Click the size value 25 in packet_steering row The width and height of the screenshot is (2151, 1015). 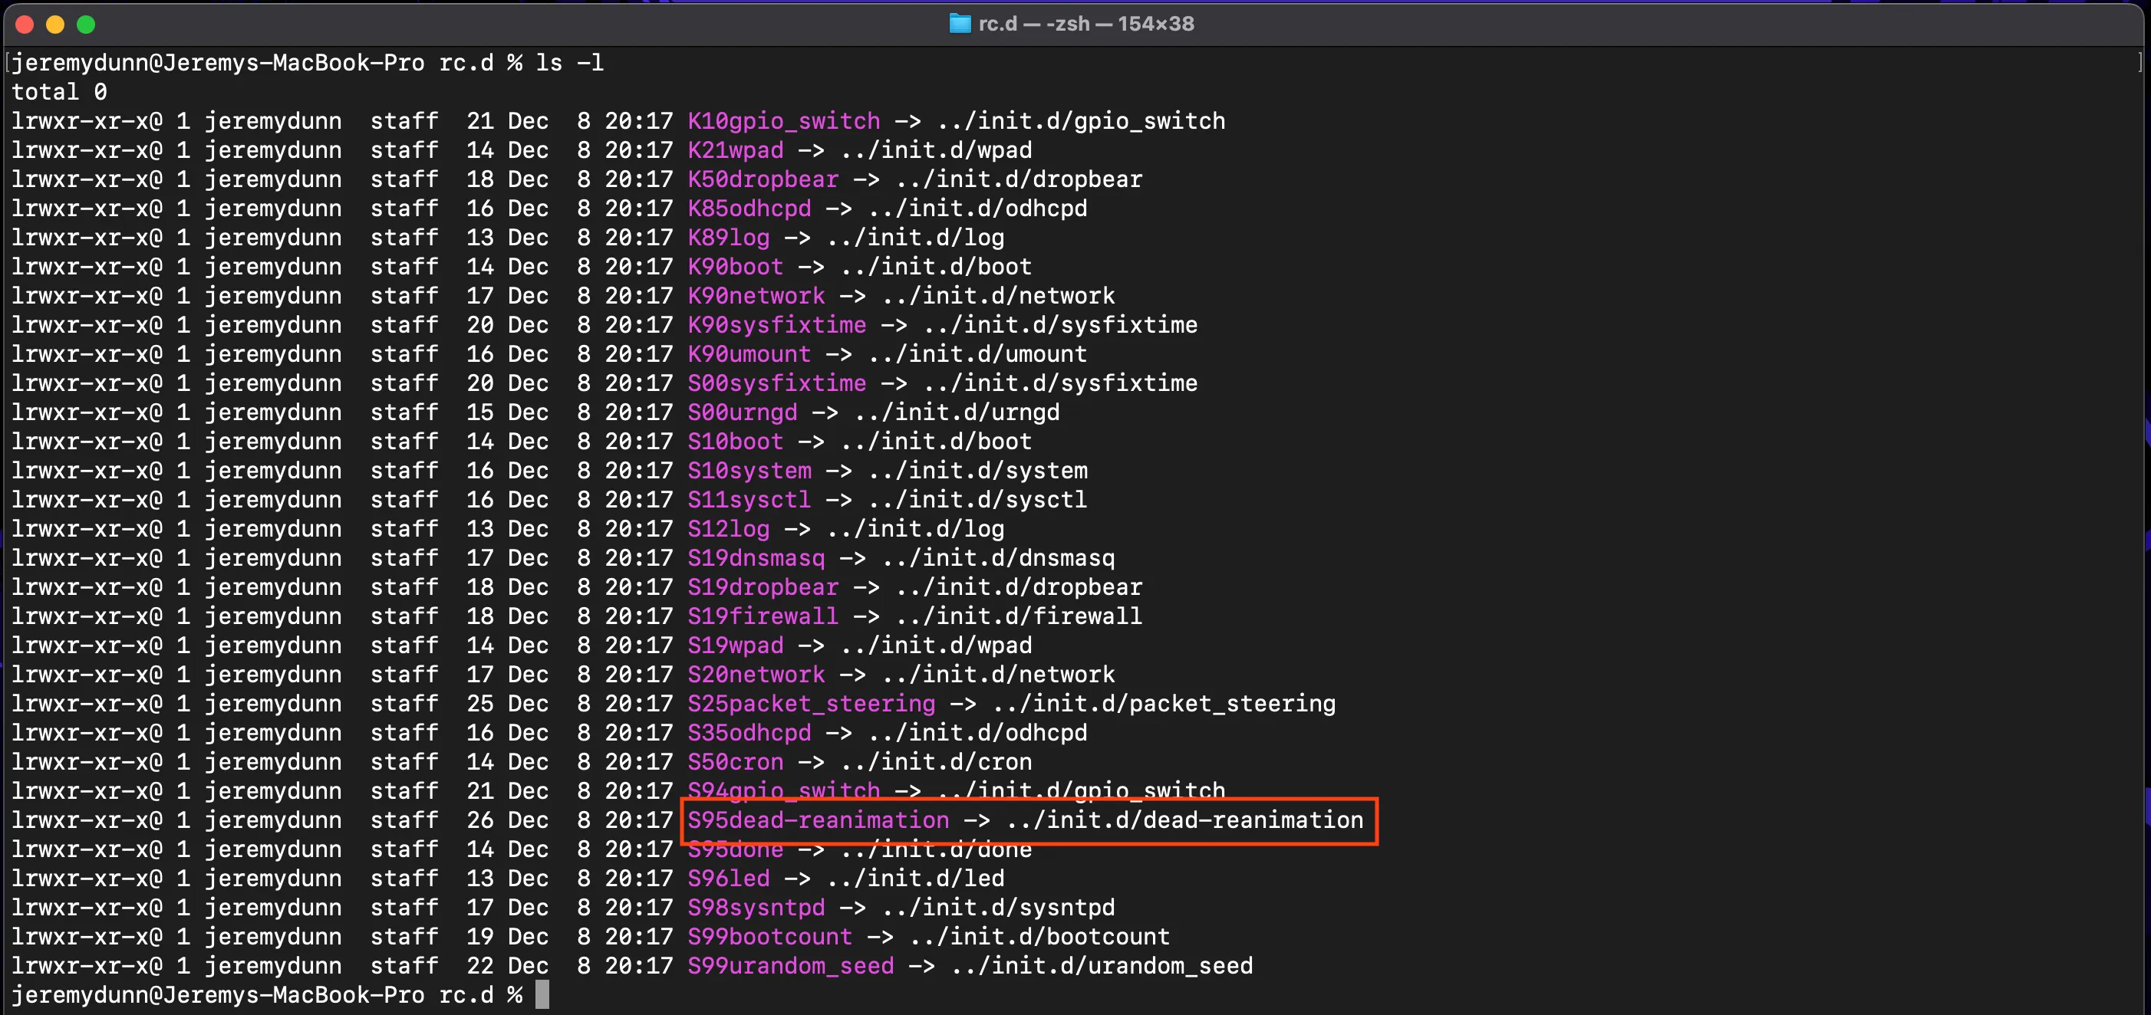click(x=480, y=705)
